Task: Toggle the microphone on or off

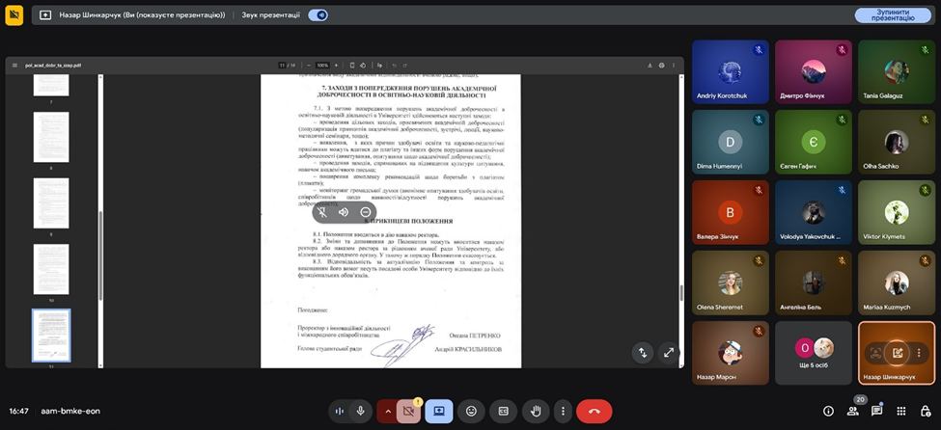Action: (361, 411)
